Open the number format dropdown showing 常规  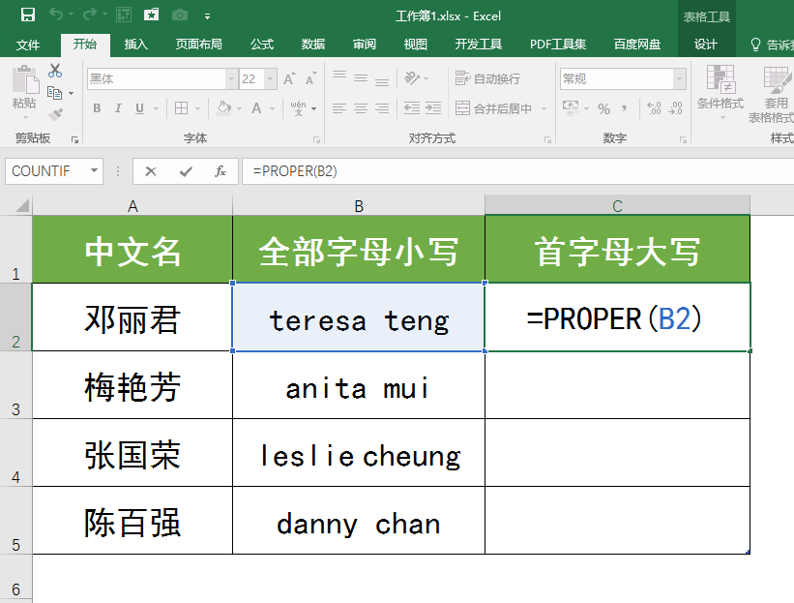coord(679,79)
